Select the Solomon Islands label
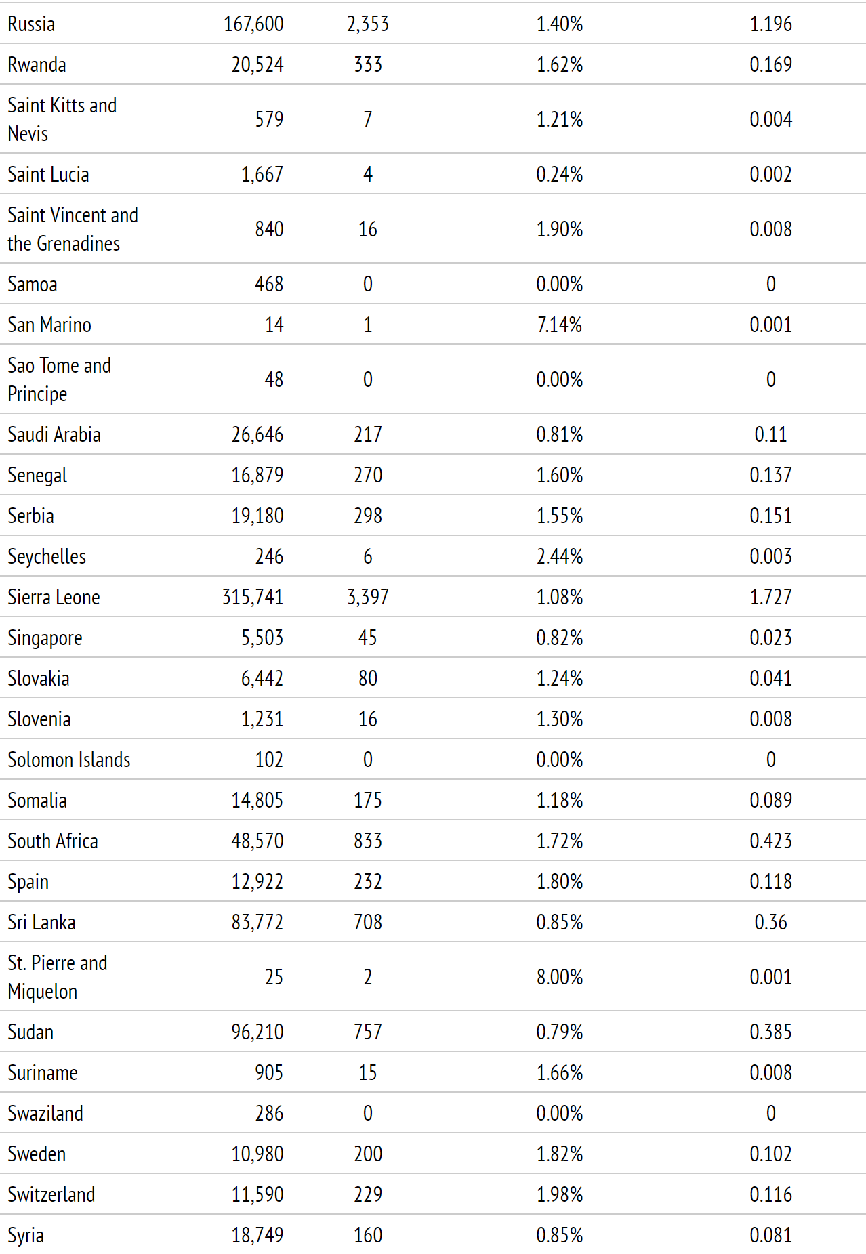The image size is (866, 1254). click(68, 760)
